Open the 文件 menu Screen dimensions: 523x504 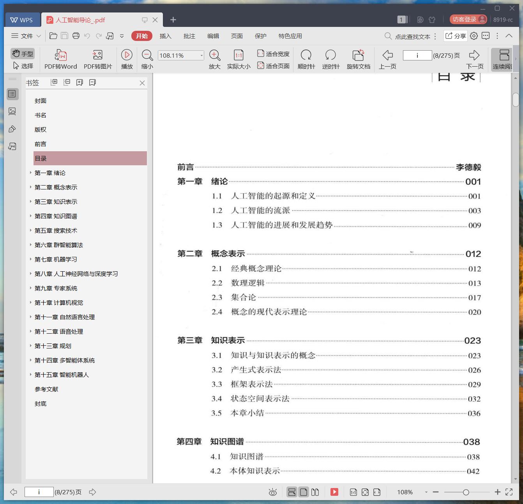click(x=26, y=36)
